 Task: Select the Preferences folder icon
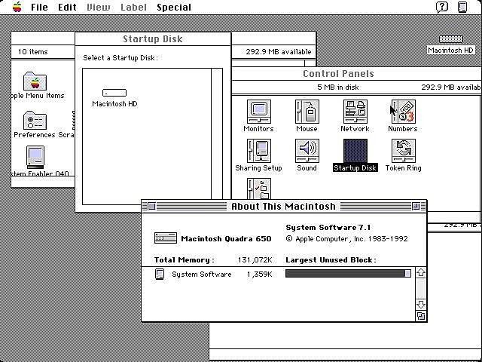35,121
